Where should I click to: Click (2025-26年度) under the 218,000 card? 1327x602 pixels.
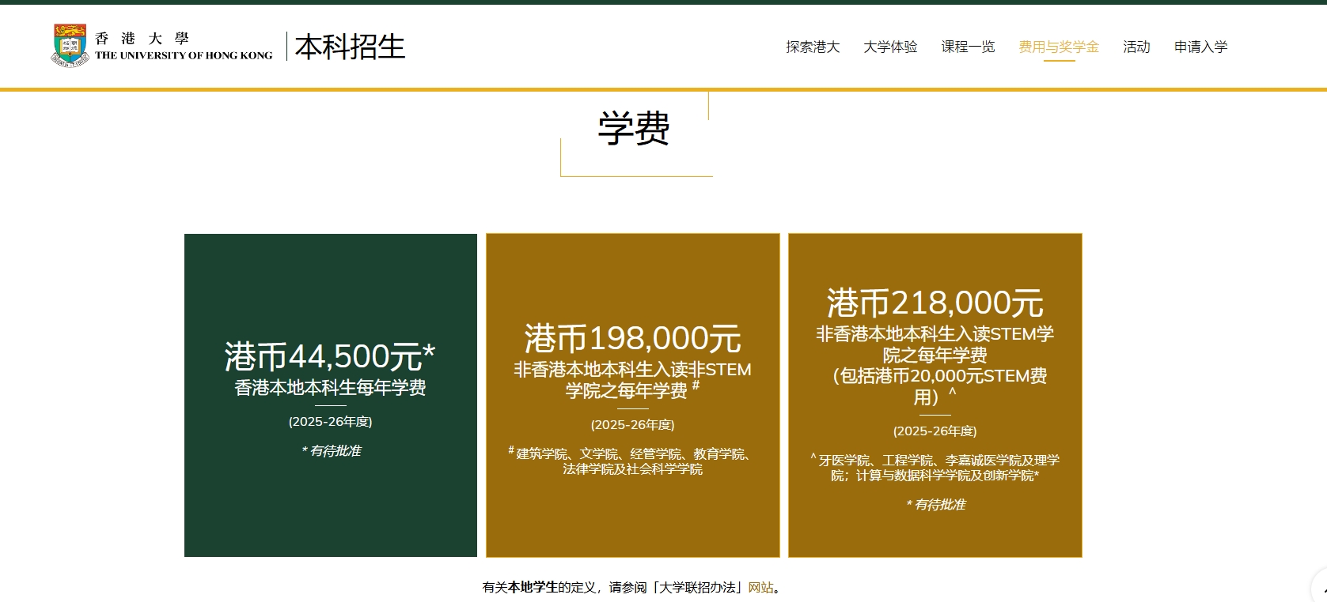(935, 431)
